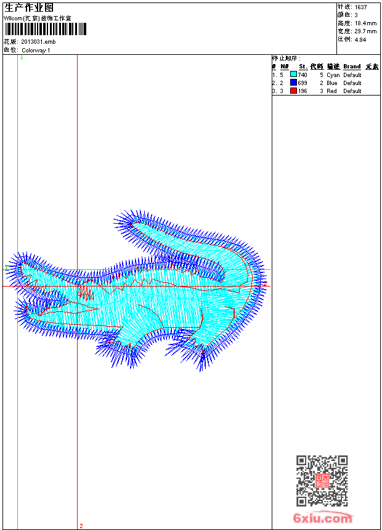Click the width value '29.7mm'
Image resolution: width=382 pixels, height=530 pixels.
coord(365,31)
